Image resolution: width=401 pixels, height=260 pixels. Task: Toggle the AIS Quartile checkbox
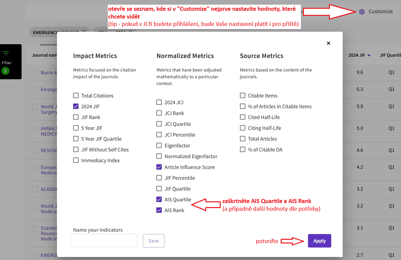[159, 200]
